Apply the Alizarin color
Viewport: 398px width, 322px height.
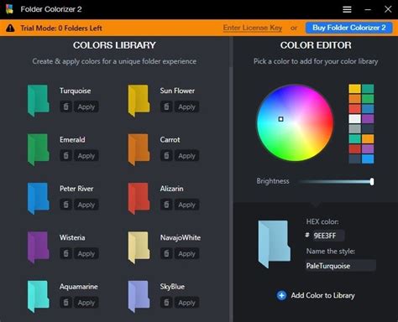tap(186, 205)
